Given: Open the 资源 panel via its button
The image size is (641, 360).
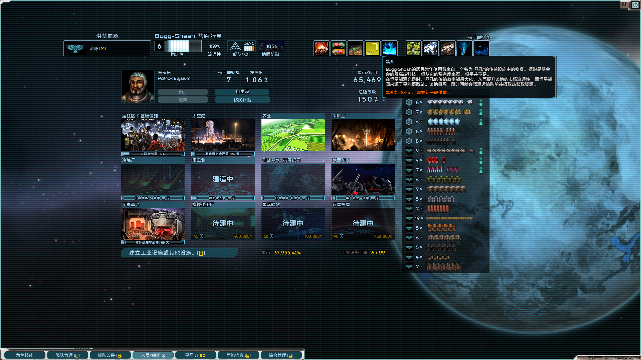Looking at the screenshot, I should tap(107, 48).
